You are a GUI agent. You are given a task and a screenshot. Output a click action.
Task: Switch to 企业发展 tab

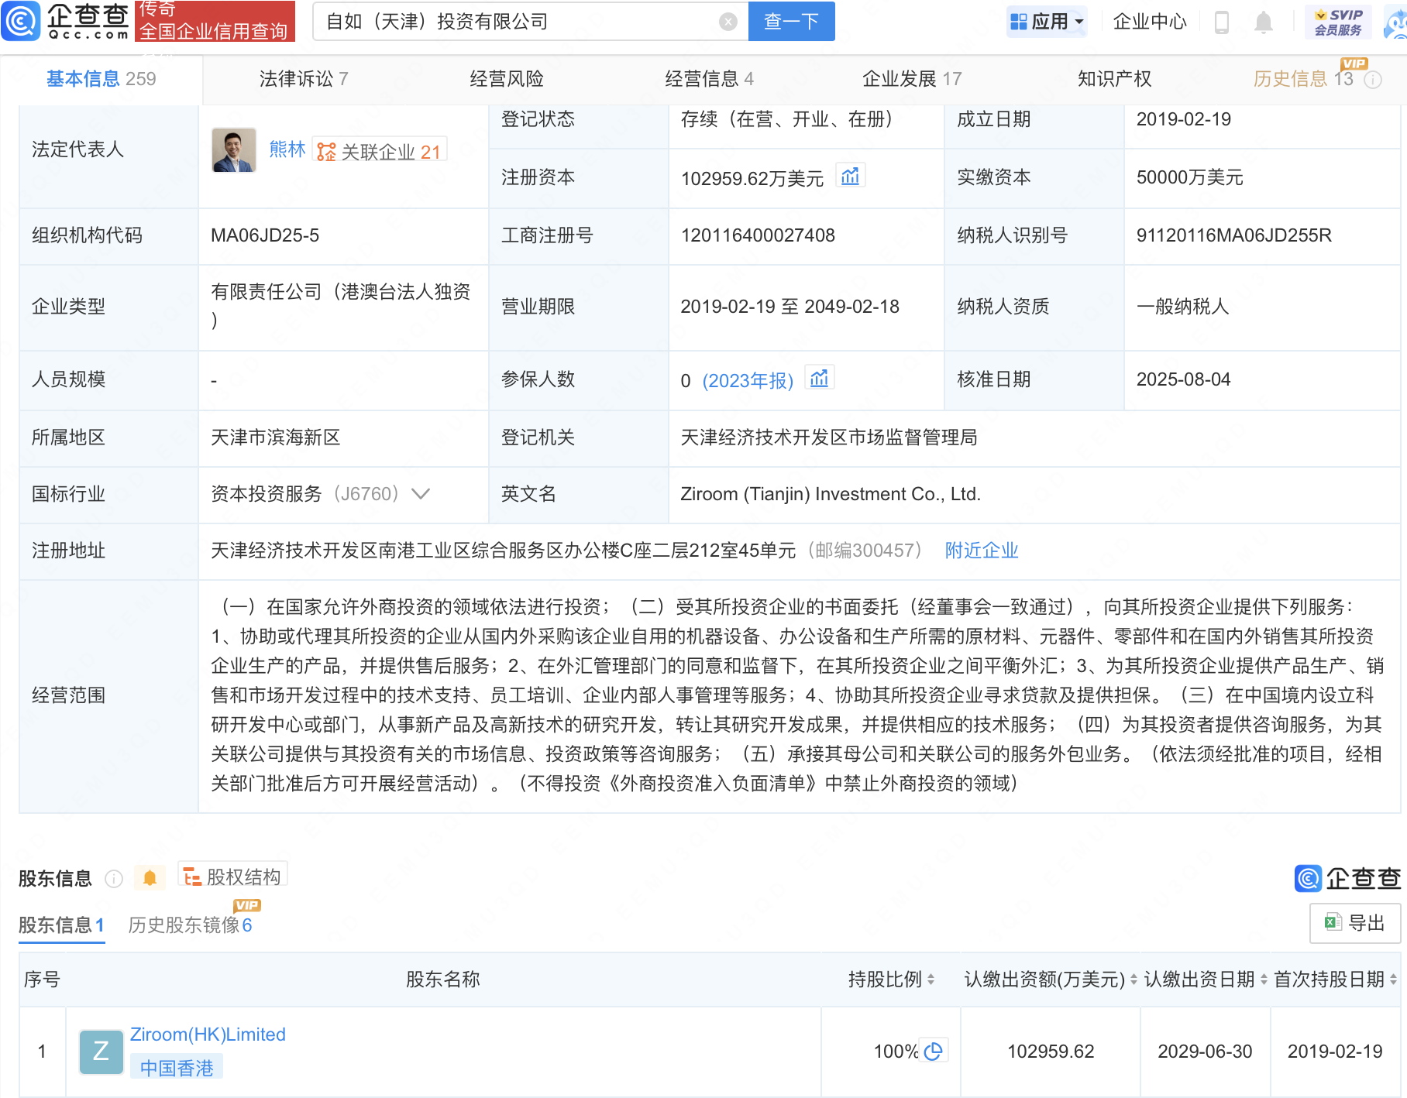click(912, 79)
